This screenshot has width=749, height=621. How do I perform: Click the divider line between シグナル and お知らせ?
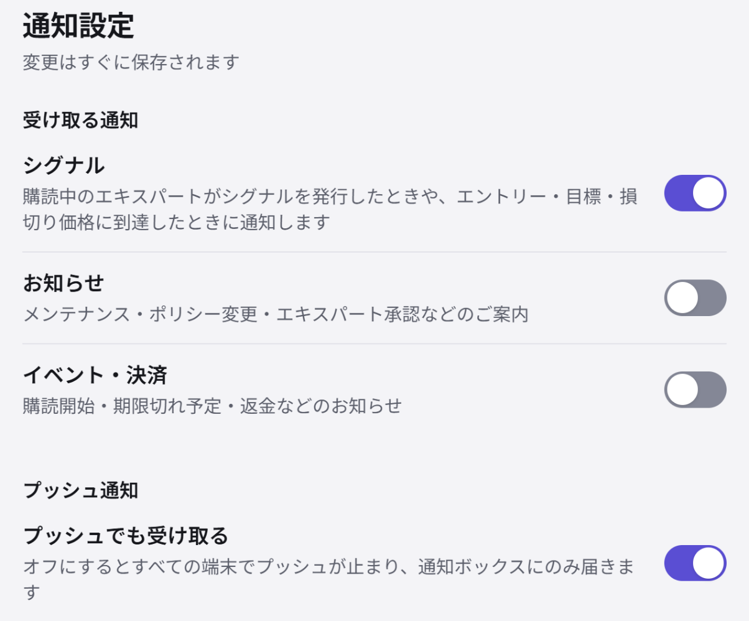[x=374, y=252]
